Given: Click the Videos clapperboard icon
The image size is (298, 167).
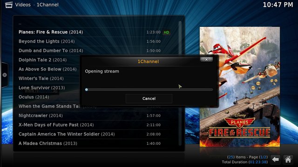Looking at the screenshot, I should point(9,5).
